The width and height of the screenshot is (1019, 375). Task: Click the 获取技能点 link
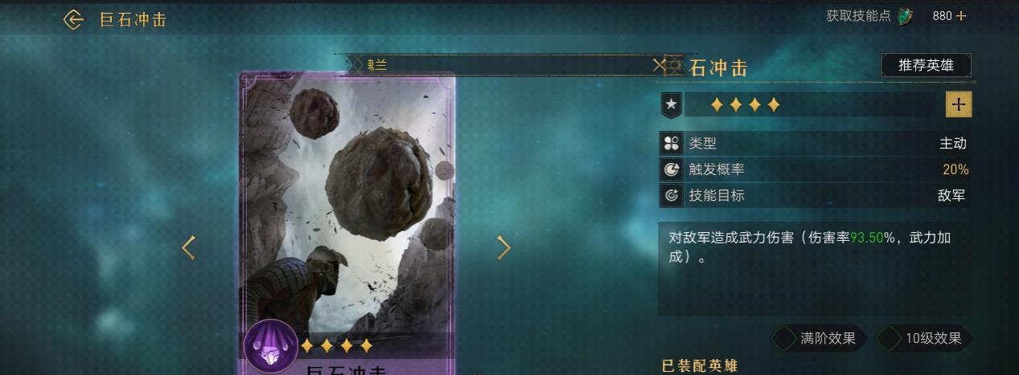coord(858,16)
